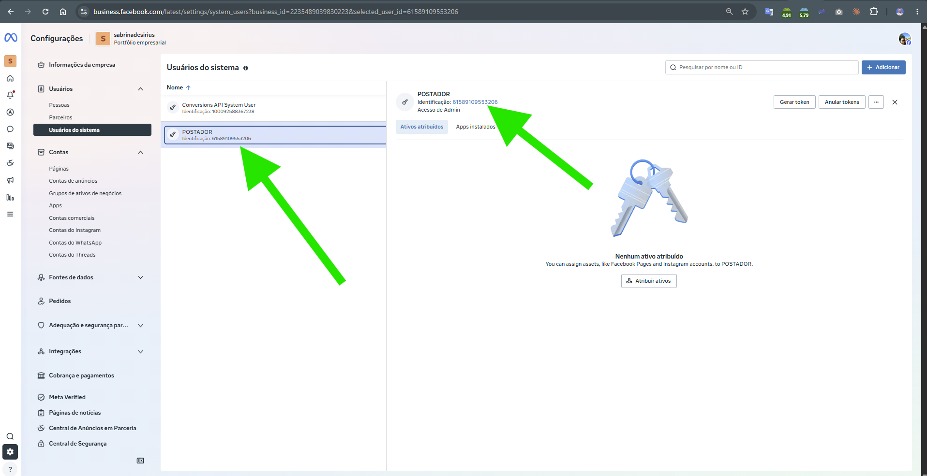
Task: Switch to Apps instalados tab
Action: (x=476, y=127)
